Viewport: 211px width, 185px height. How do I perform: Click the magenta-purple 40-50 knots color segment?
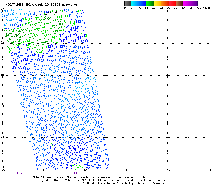191,3
